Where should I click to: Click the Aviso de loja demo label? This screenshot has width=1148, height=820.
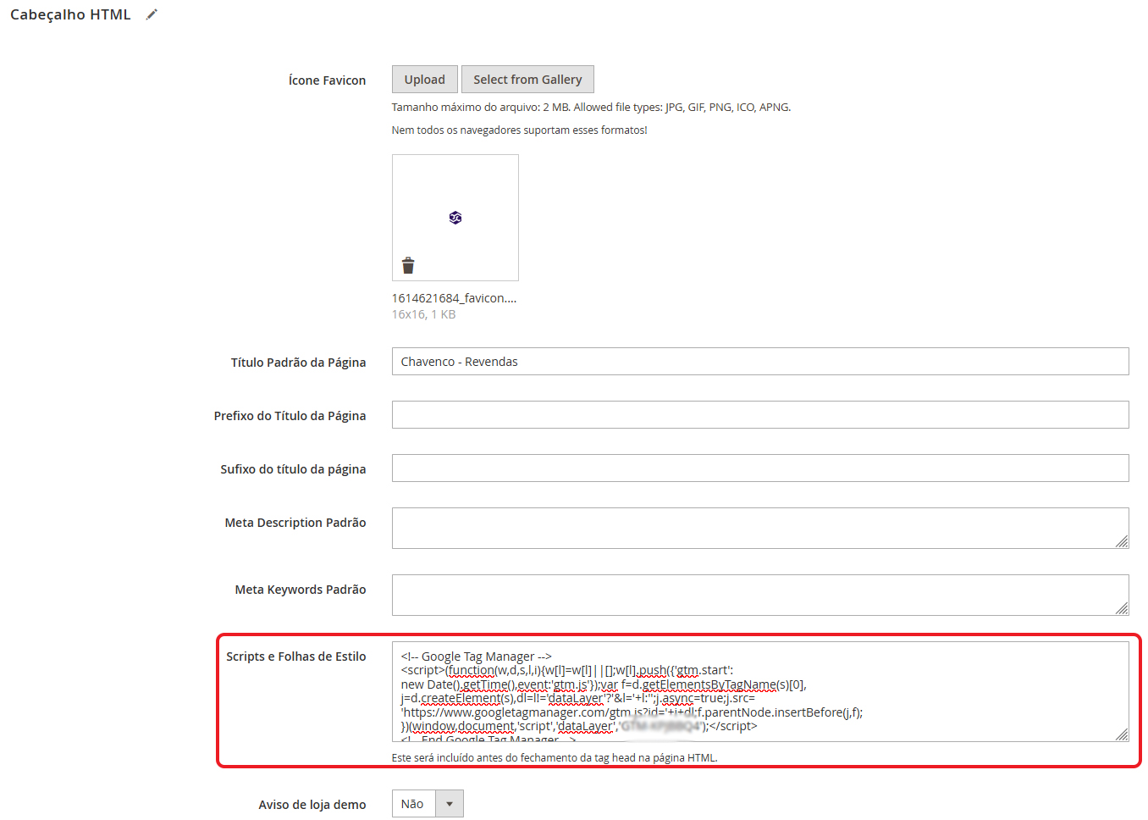pyautogui.click(x=312, y=805)
